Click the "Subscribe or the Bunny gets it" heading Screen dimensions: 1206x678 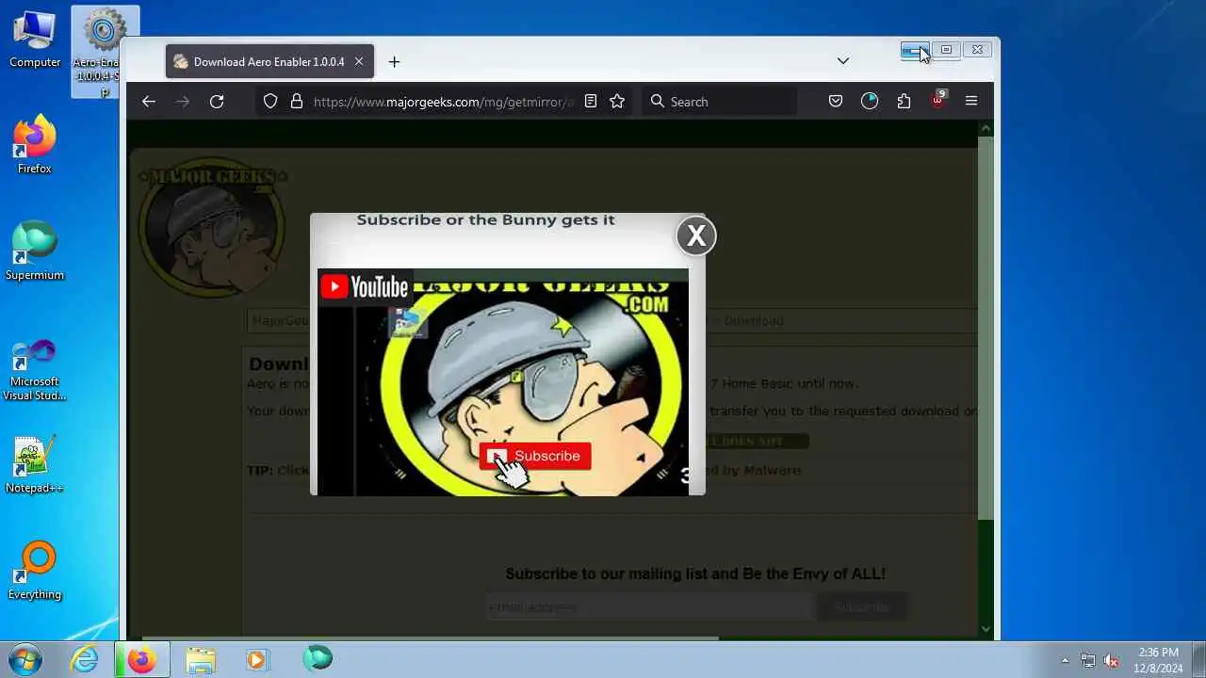click(x=485, y=219)
